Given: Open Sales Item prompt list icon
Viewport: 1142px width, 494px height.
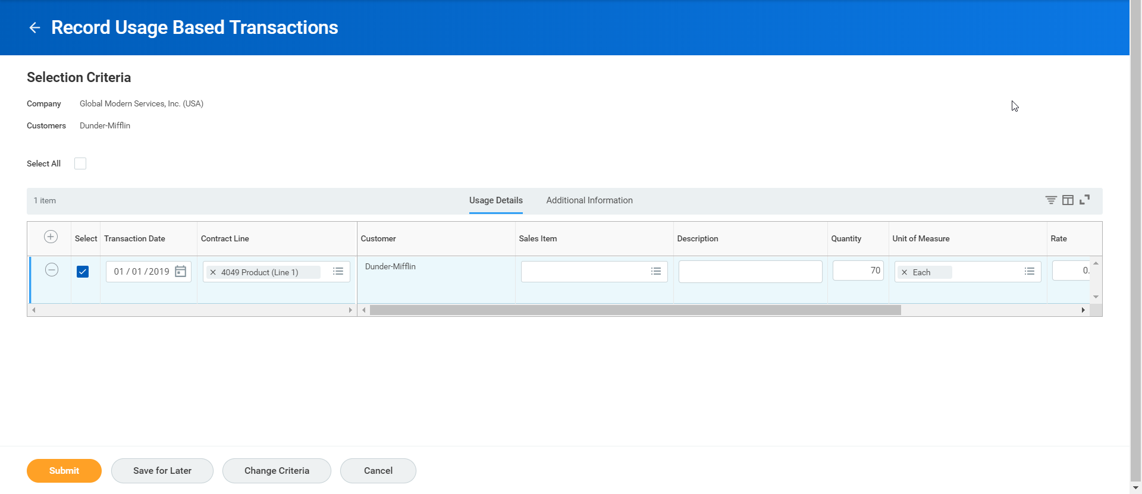Looking at the screenshot, I should click(655, 271).
